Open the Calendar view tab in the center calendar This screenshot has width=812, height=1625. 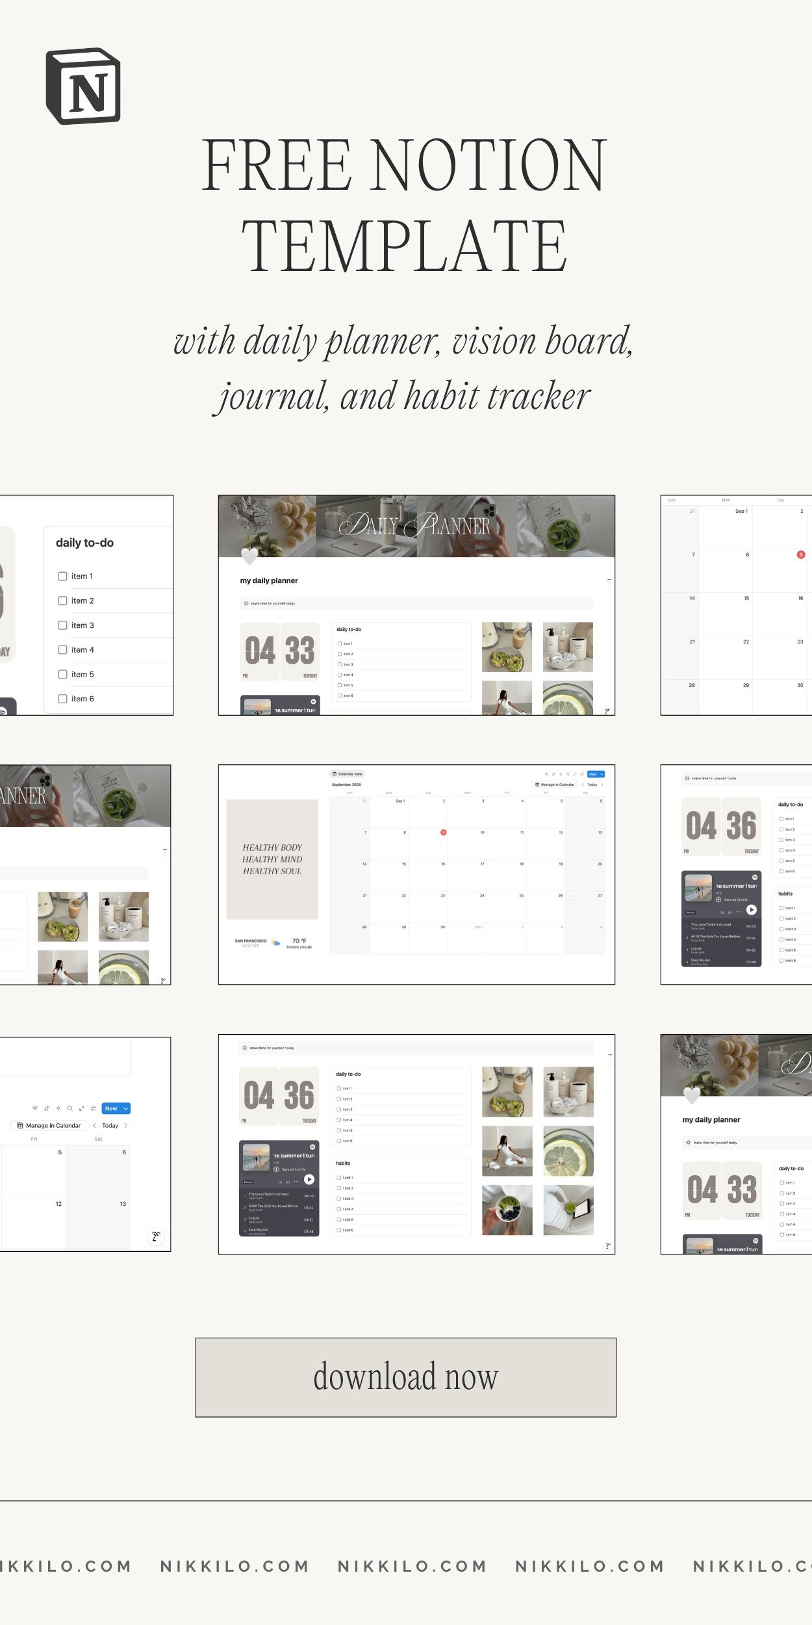[x=348, y=773]
